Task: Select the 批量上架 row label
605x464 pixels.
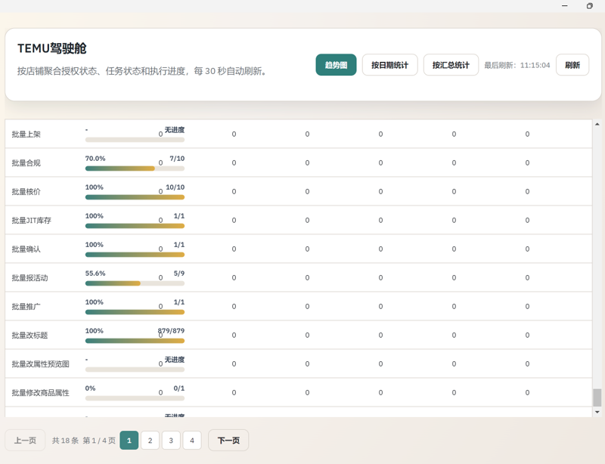Action: 26,135
